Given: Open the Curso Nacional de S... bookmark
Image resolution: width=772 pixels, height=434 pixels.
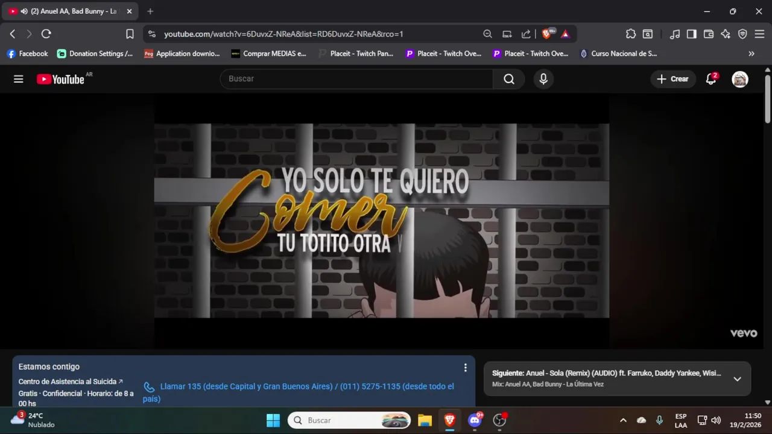Looking at the screenshot, I should pyautogui.click(x=618, y=54).
